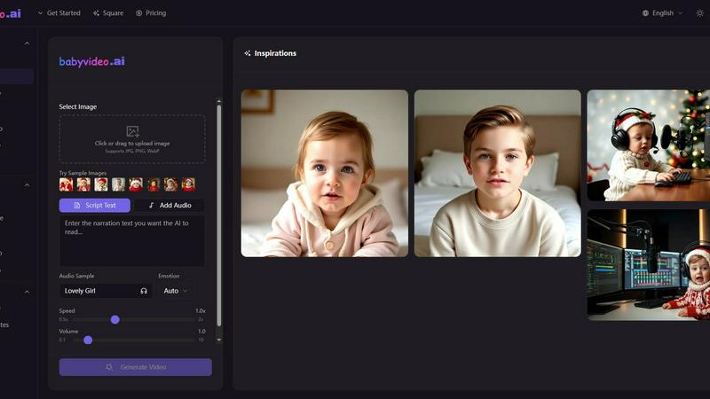Open the toddler in pink hoodie inspiration
710x399 pixels.
(325, 173)
